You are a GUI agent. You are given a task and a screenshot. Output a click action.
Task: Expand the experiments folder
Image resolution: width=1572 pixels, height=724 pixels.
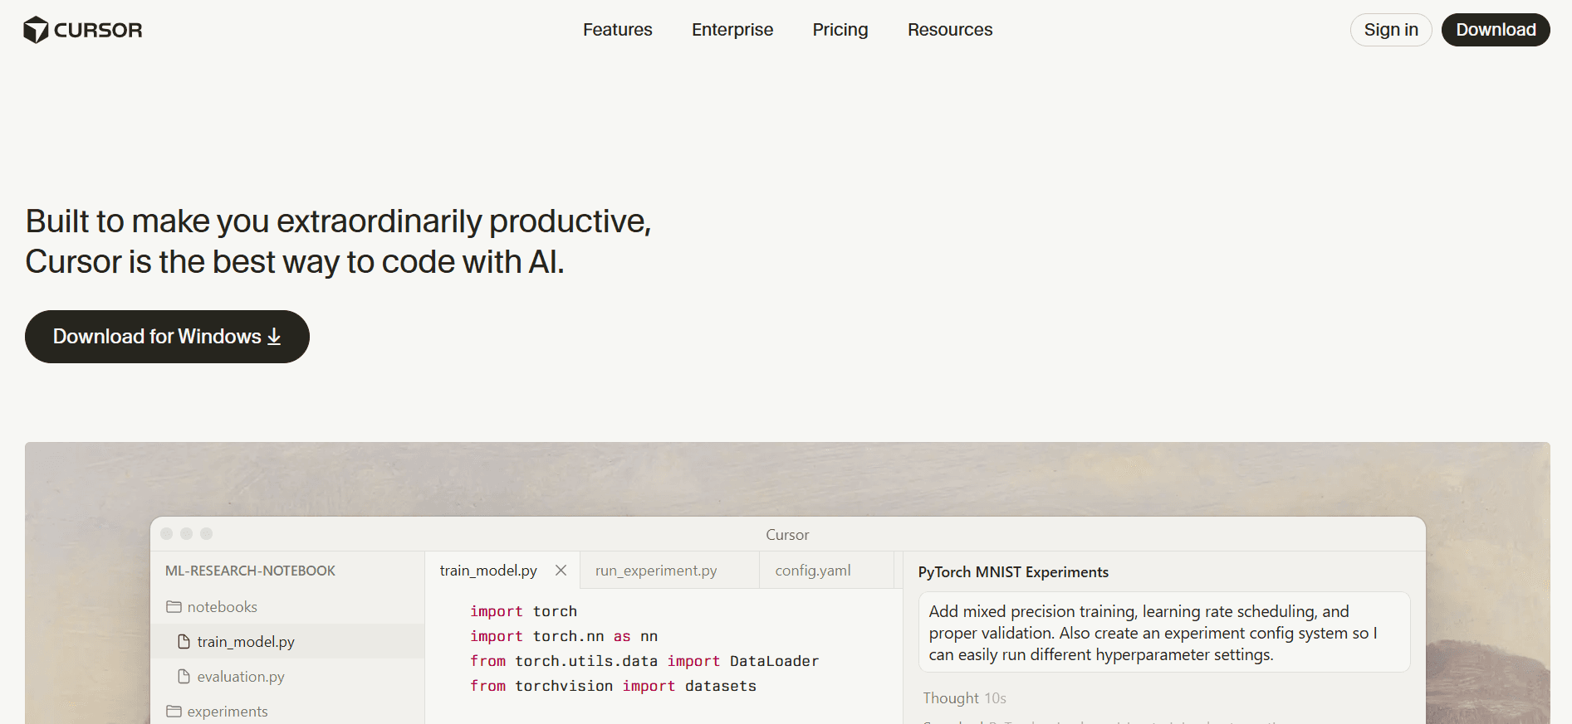[x=287, y=712]
